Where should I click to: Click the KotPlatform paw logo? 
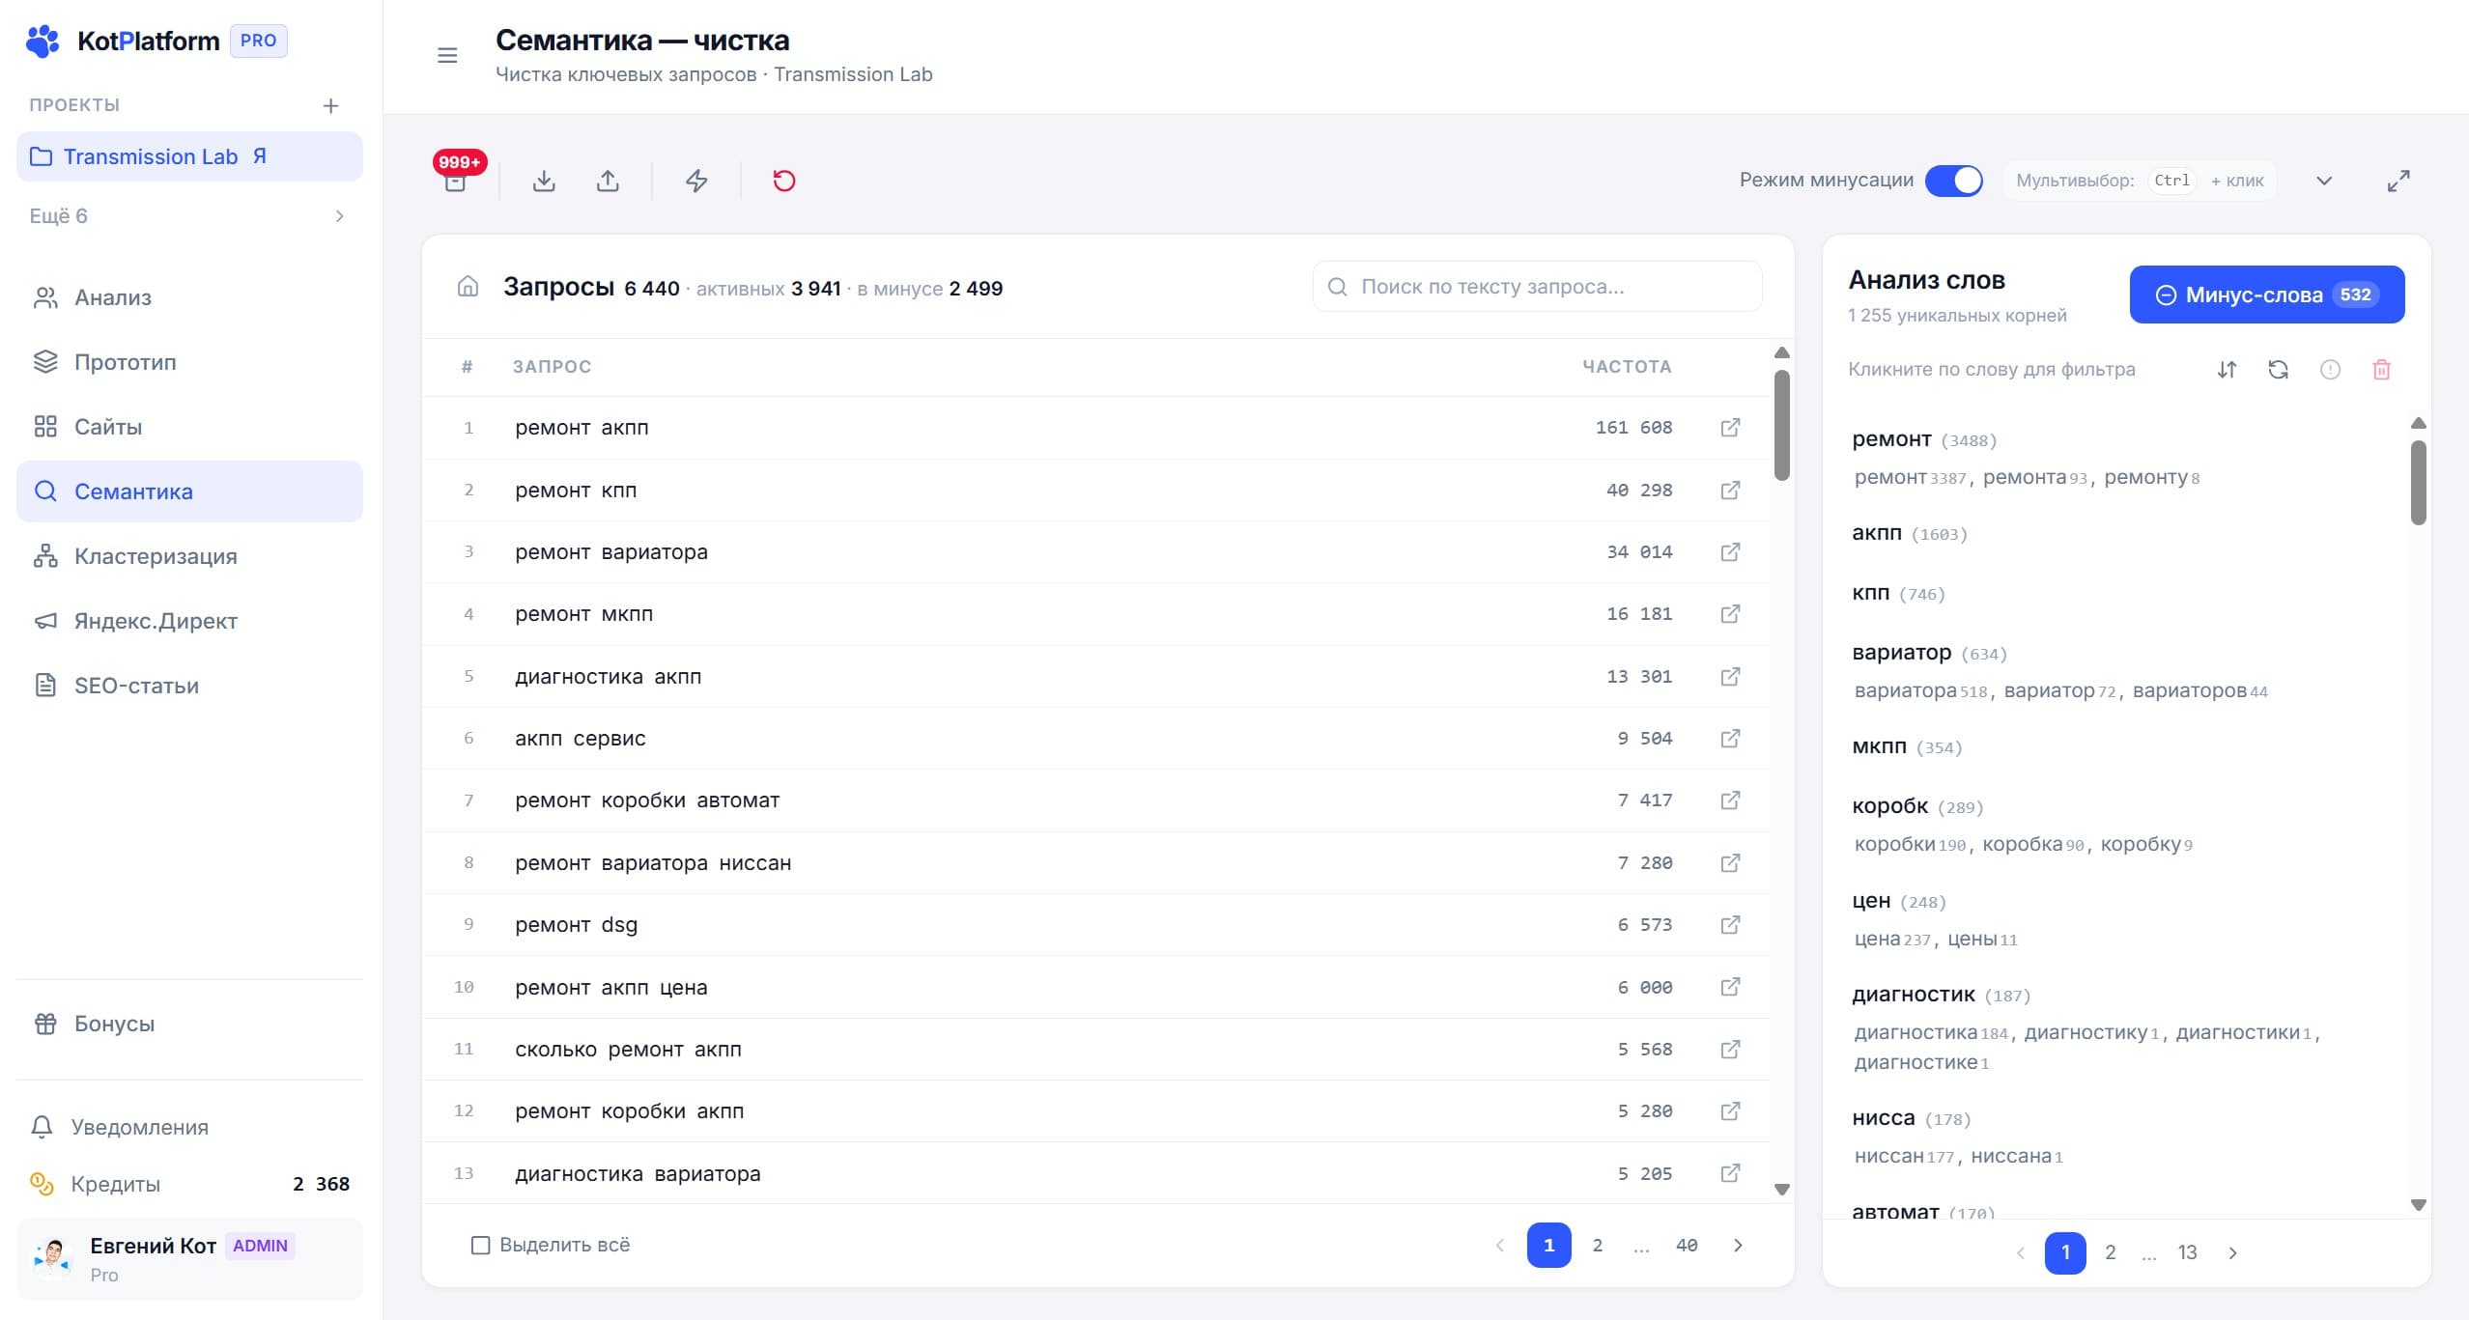[43, 42]
